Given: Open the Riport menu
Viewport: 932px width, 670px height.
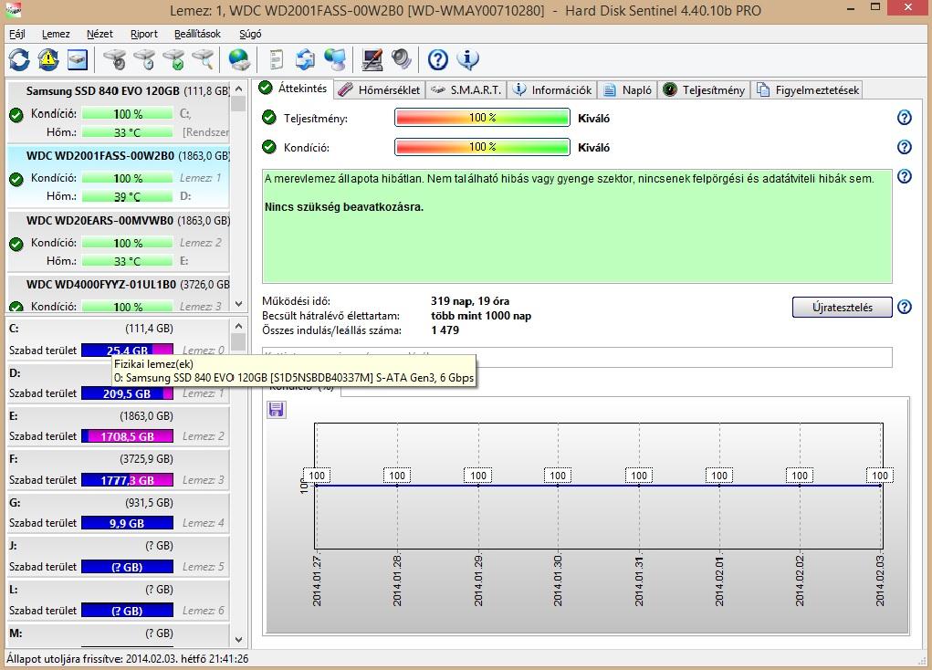Looking at the screenshot, I should pos(144,34).
